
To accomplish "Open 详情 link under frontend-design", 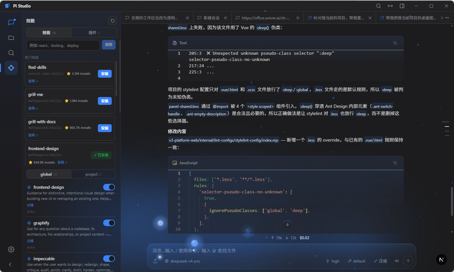I will click(30, 205).
